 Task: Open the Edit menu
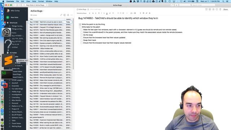[22, 1]
